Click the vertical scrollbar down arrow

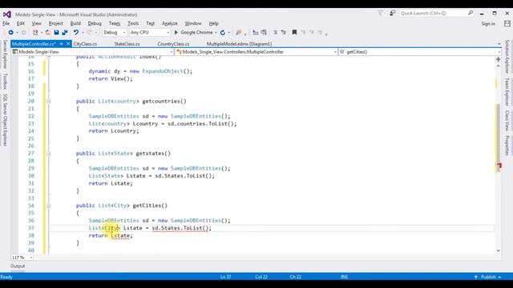pos(499,250)
